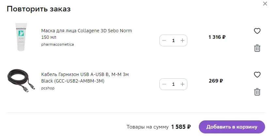Delete the Collagene 3D face mask item
Screen dimensions: 269x137
click(x=257, y=48)
